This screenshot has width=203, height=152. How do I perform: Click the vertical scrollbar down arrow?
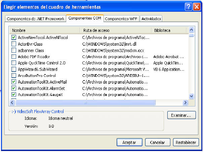tap(192, 96)
